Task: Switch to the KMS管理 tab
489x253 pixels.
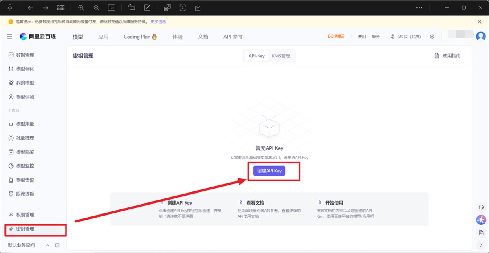Action: point(281,56)
